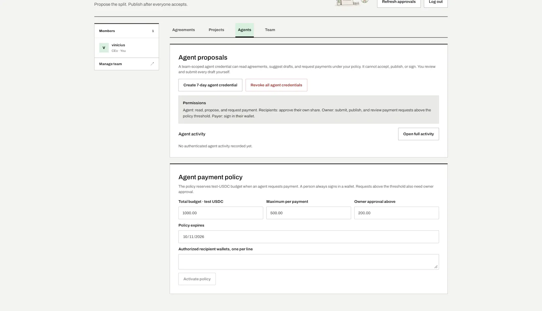
Task: Open full activity log
Action: (x=418, y=134)
